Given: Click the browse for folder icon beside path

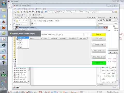Looking at the screenshot, I should click(x=113, y=12).
